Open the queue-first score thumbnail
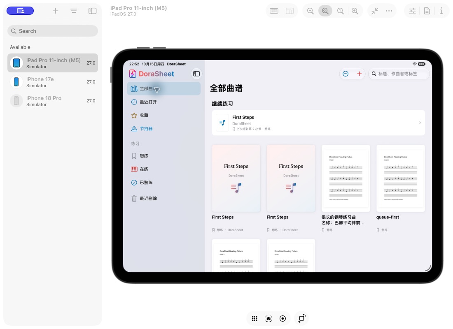The height and width of the screenshot is (329, 453). pyautogui.click(x=400, y=178)
